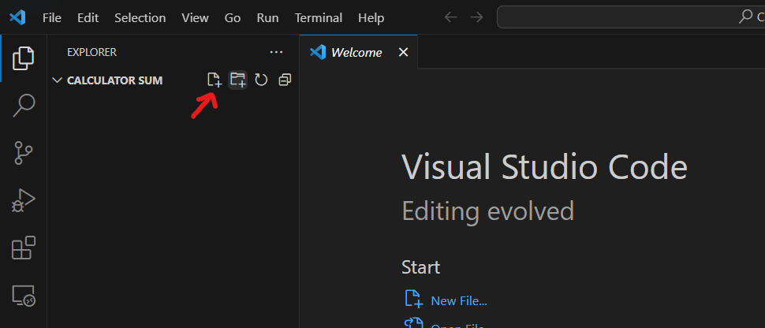Image resolution: width=765 pixels, height=328 pixels.
Task: Open the Source Control view
Action: tap(24, 153)
